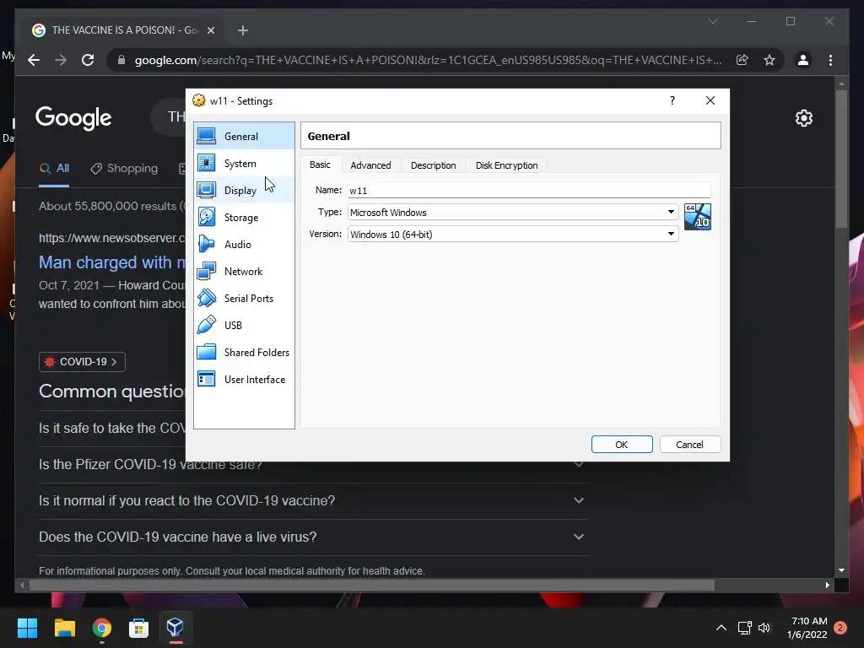This screenshot has height=648, width=864.
Task: Switch to the Disk Encryption tab
Action: [x=506, y=165]
